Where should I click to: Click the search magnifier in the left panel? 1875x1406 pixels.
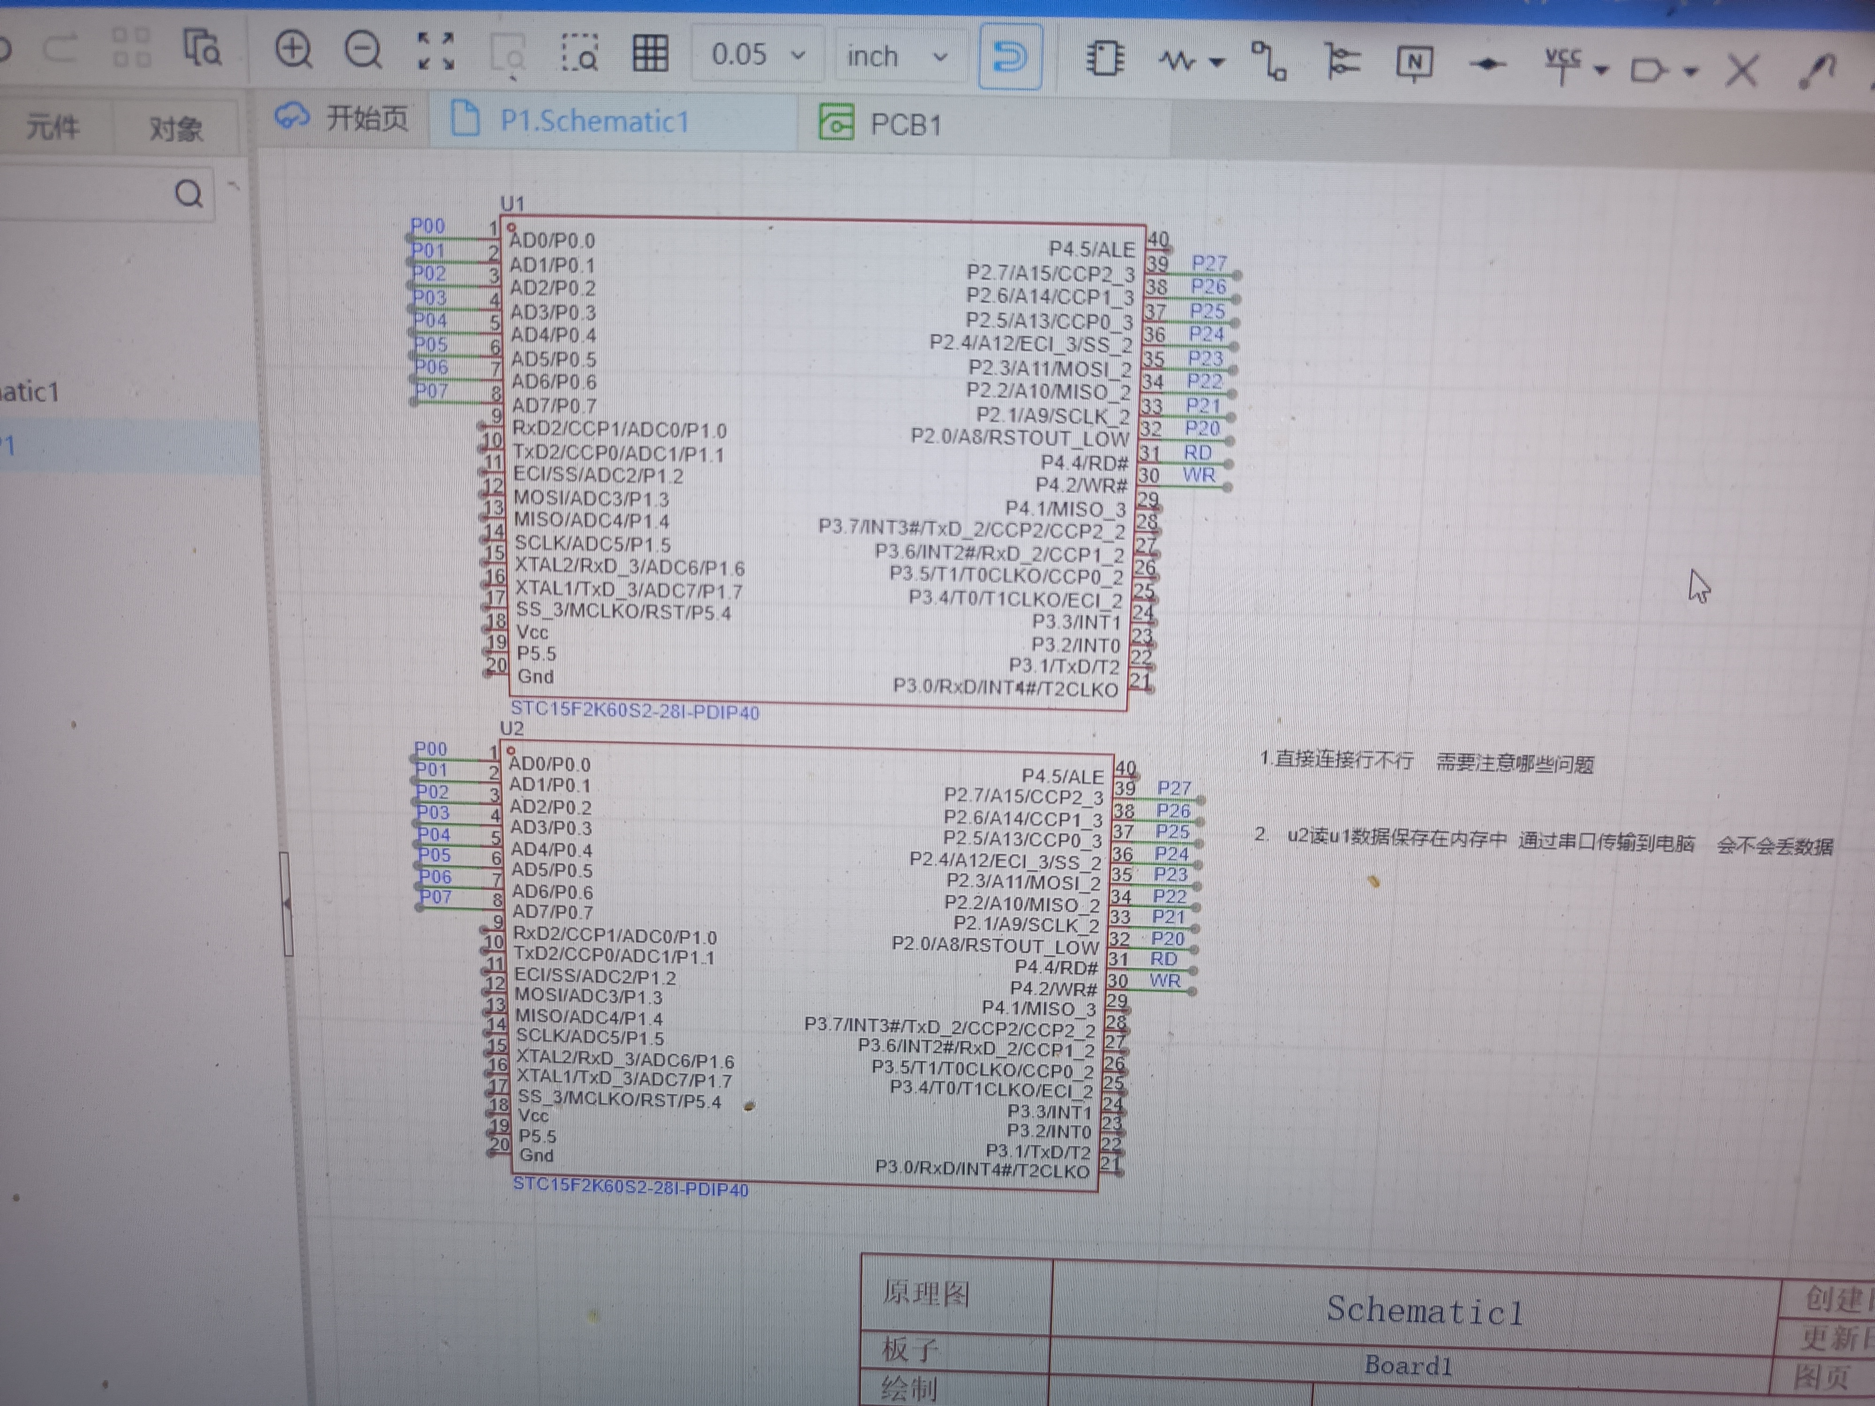(188, 194)
